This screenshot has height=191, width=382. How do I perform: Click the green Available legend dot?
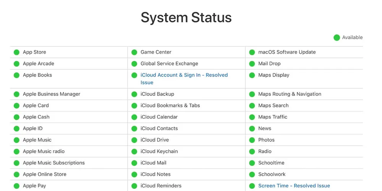(337, 37)
